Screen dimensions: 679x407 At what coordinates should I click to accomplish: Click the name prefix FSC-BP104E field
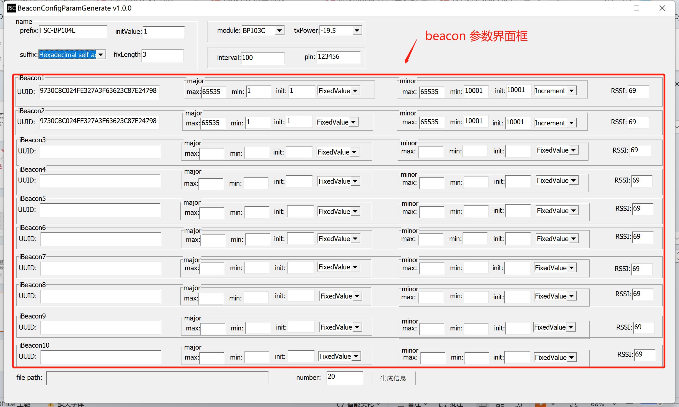[x=73, y=31]
